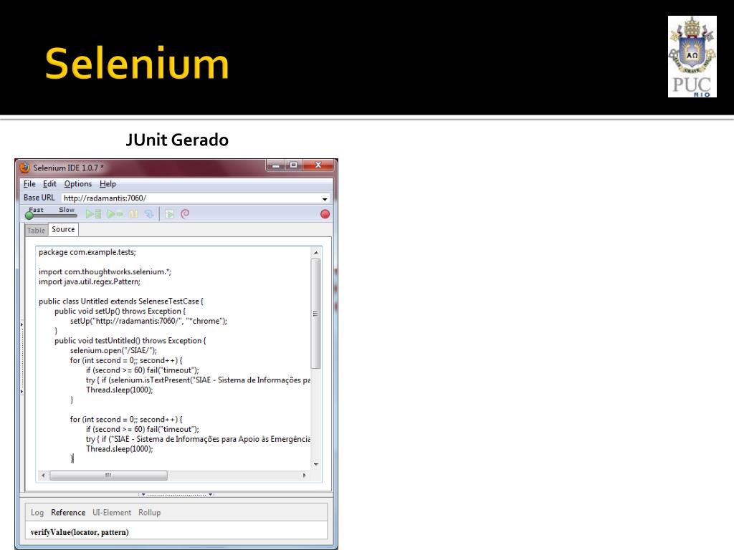Open the Rollup tab
Image resolution: width=734 pixels, height=550 pixels.
150,513
